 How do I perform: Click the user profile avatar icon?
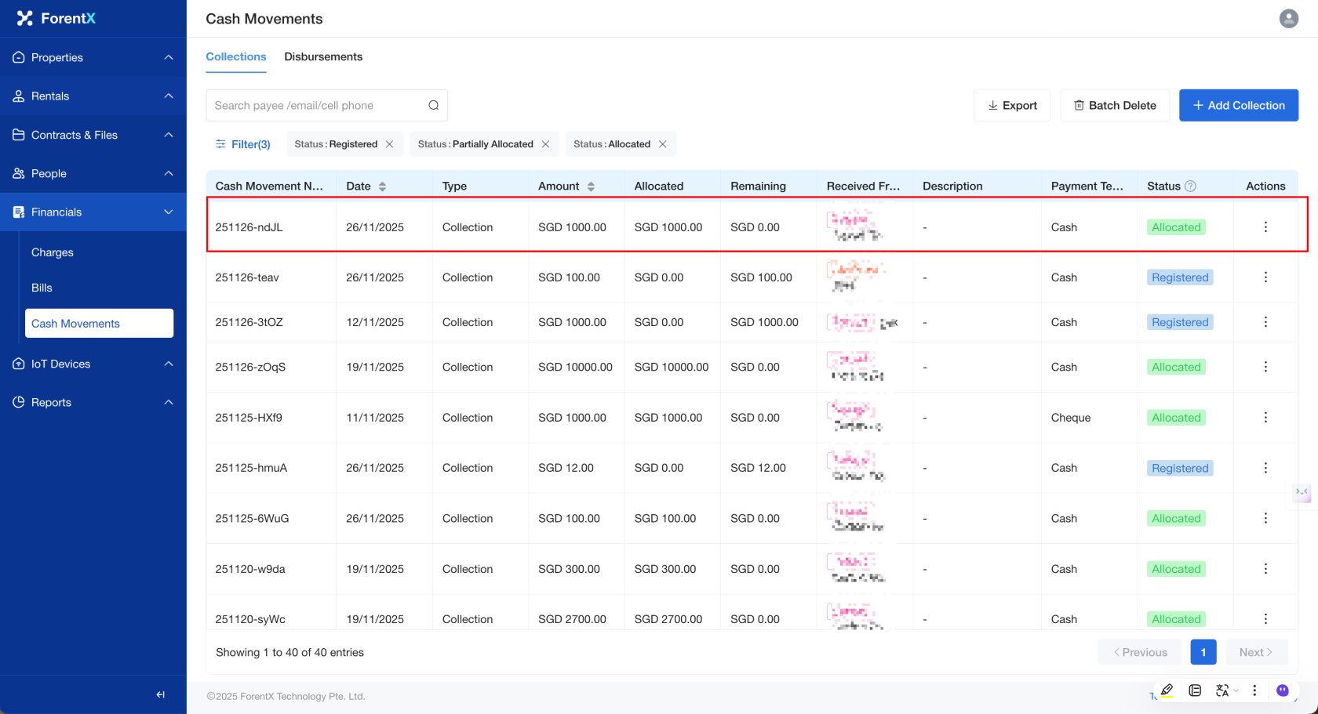(x=1288, y=18)
